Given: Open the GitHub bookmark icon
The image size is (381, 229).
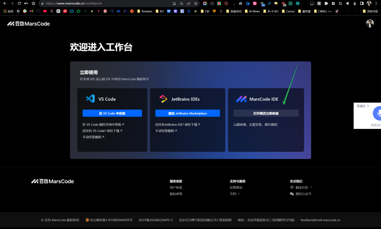Looking at the screenshot, I should pyautogui.click(x=38, y=11).
